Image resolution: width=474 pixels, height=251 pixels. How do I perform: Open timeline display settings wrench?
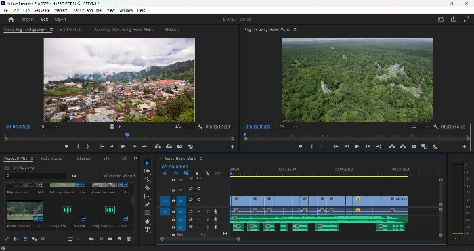click(207, 173)
